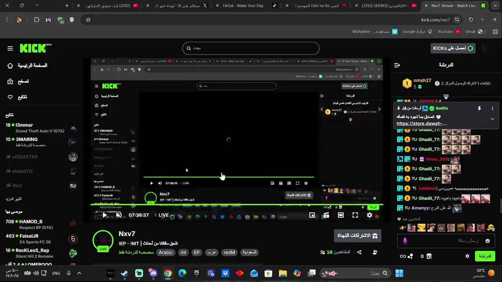Open recommended channel FaisalJR
The image size is (502, 282).
pos(41,239)
